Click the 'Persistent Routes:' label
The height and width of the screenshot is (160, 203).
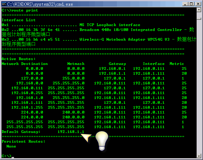23,141
